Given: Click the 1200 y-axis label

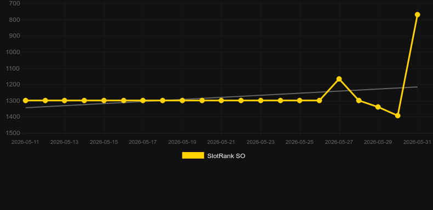Looking at the screenshot, I should [13, 85].
